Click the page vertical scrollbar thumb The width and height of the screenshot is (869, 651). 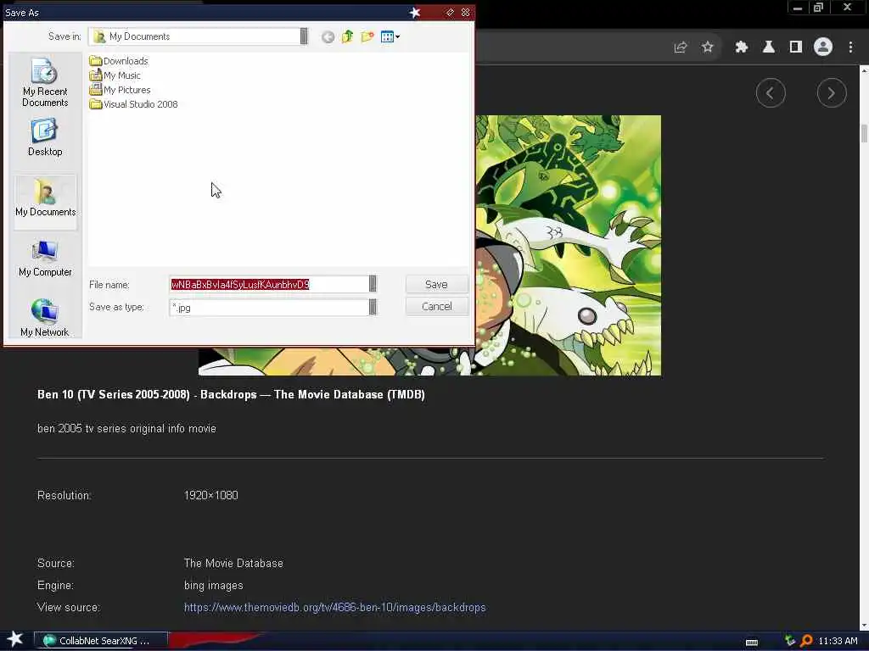pos(864,133)
